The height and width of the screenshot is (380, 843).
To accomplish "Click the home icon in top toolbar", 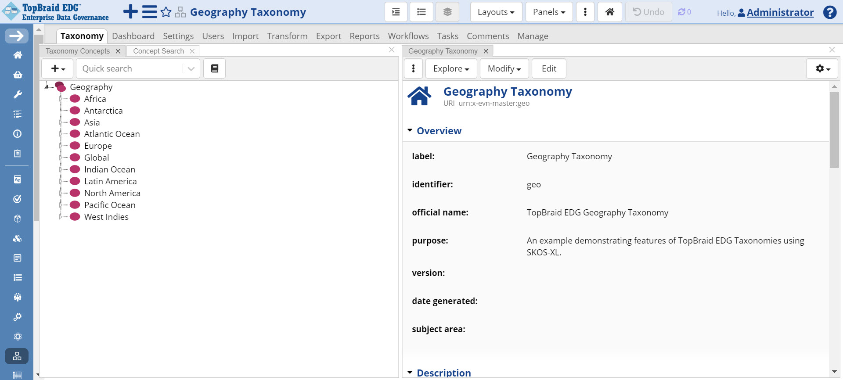I will 609,12.
